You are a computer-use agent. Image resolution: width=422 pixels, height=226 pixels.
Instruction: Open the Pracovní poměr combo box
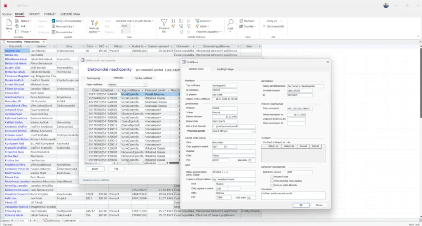[253, 131]
